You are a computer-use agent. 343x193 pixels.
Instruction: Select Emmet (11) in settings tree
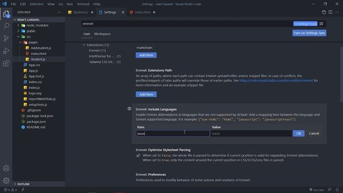(x=98, y=50)
